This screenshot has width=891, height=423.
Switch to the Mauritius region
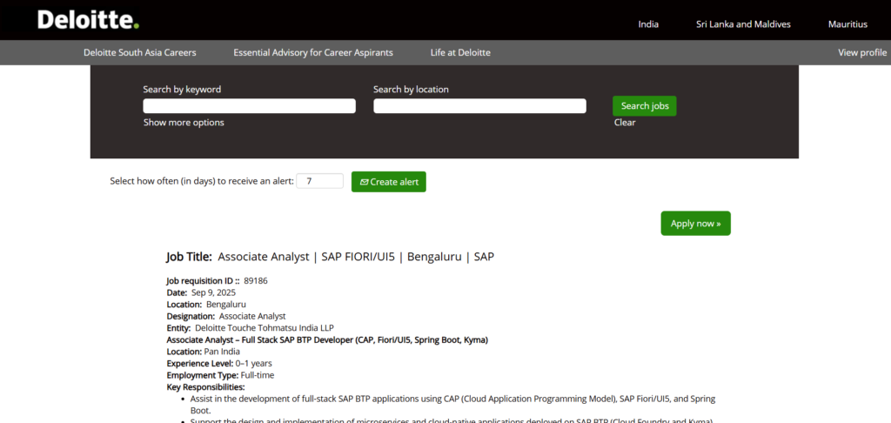click(847, 24)
